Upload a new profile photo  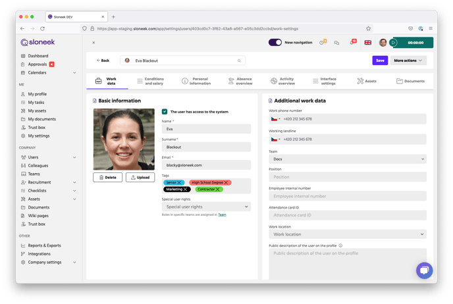click(x=140, y=177)
